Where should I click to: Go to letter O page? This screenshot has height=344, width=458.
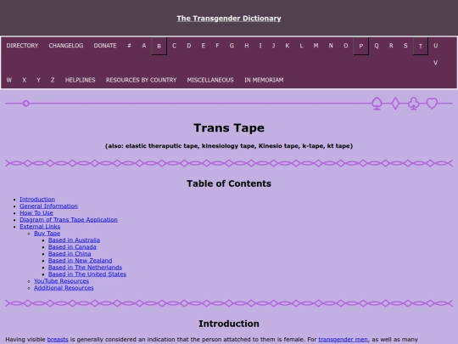(345, 46)
